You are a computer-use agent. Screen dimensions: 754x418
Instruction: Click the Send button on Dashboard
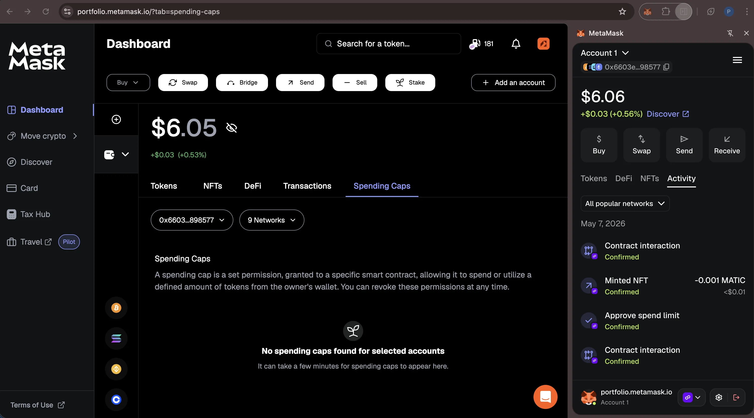pos(300,83)
